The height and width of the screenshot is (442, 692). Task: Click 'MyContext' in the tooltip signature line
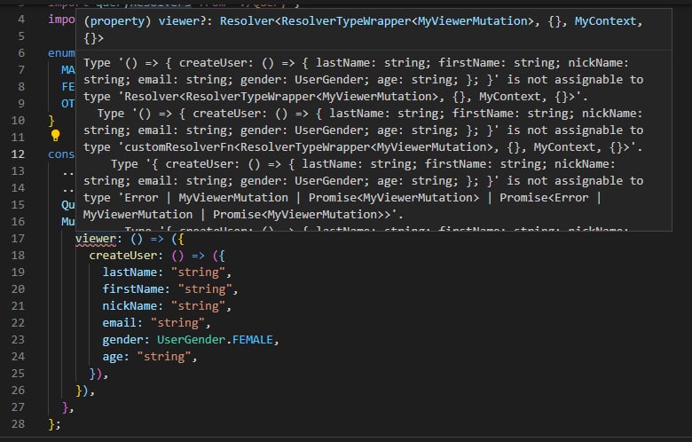pos(605,21)
